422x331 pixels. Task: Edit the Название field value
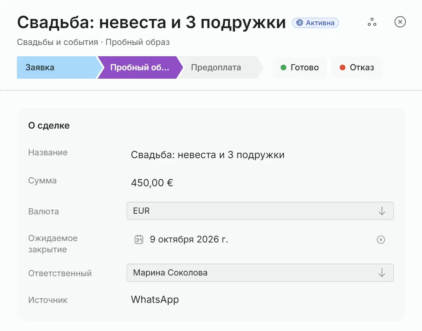(x=207, y=155)
